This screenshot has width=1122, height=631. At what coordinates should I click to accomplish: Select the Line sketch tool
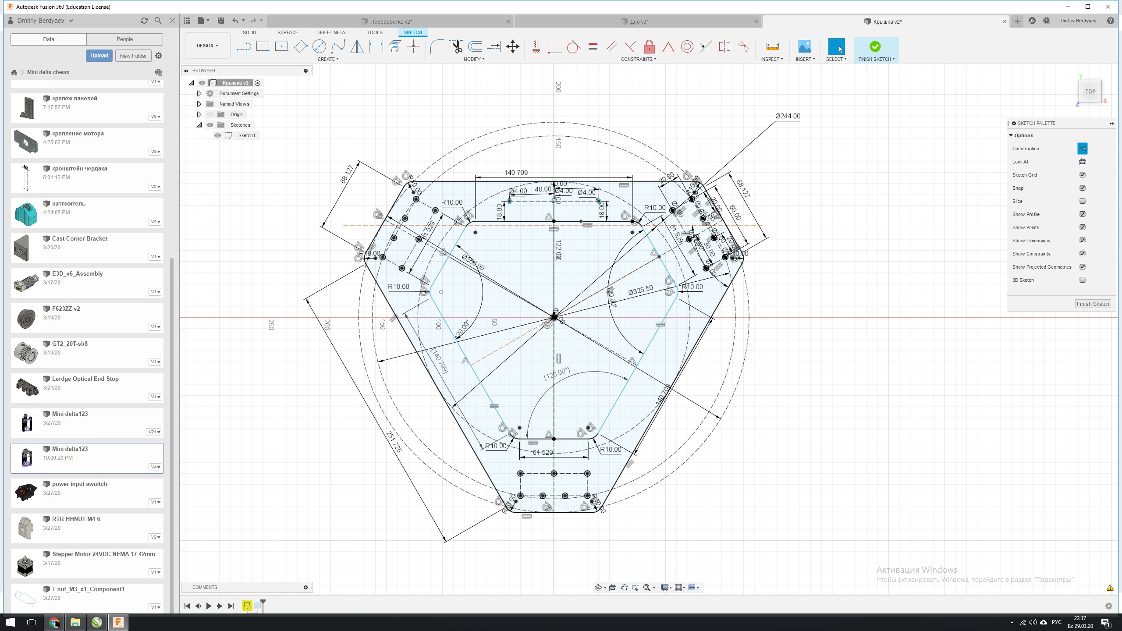click(x=244, y=46)
